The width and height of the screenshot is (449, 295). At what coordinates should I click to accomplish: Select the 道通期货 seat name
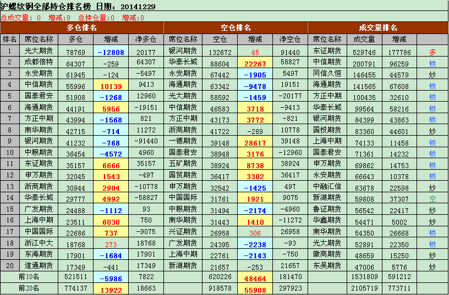[39, 265]
